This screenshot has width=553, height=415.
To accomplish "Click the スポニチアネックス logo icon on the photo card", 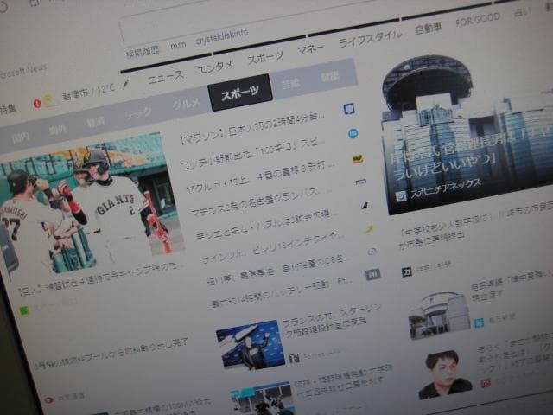I will click(400, 196).
